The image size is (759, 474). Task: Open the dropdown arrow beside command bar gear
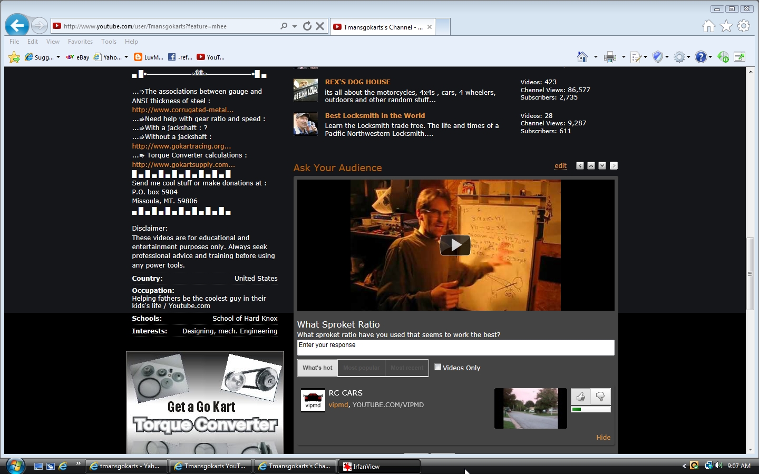pos(688,57)
